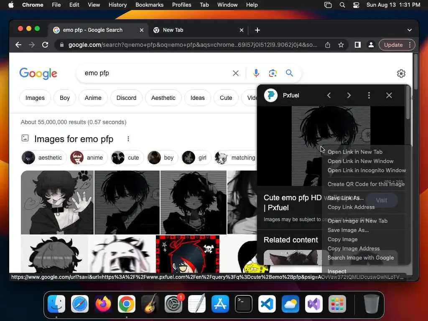Close the Pxfuel image preview panel
This screenshot has height=321, width=428.
point(389,95)
